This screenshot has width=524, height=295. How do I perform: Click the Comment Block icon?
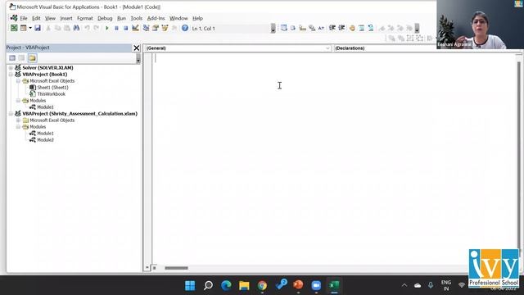click(361, 28)
